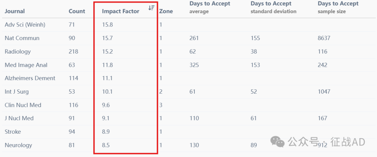The height and width of the screenshot is (157, 377).
Task: Click the Days to Accept average header
Action: [x=210, y=7]
